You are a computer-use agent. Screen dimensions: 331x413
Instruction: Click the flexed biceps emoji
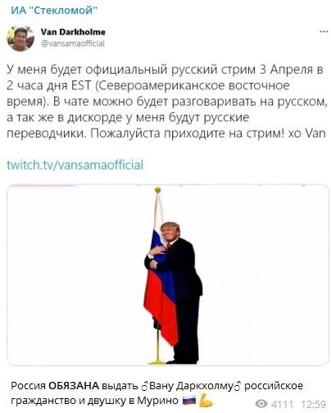point(206,401)
